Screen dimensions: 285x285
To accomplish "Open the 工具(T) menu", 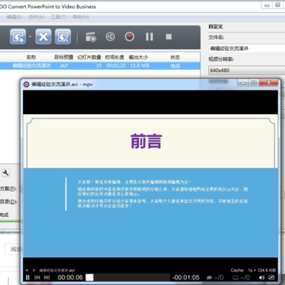I will click(x=58, y=17).
